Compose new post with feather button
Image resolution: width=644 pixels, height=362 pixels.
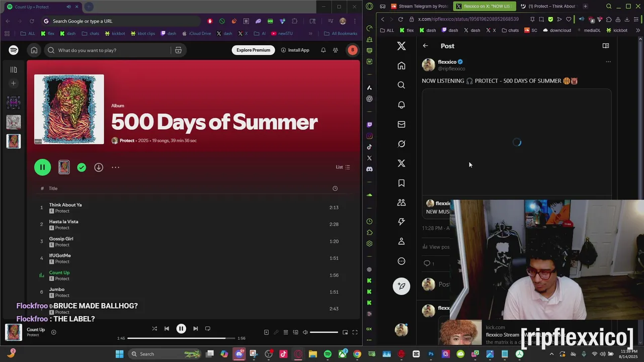(401, 286)
